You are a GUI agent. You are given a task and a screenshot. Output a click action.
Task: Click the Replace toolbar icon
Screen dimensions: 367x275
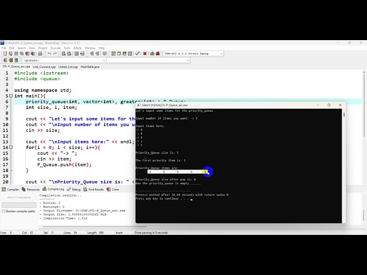point(69,53)
